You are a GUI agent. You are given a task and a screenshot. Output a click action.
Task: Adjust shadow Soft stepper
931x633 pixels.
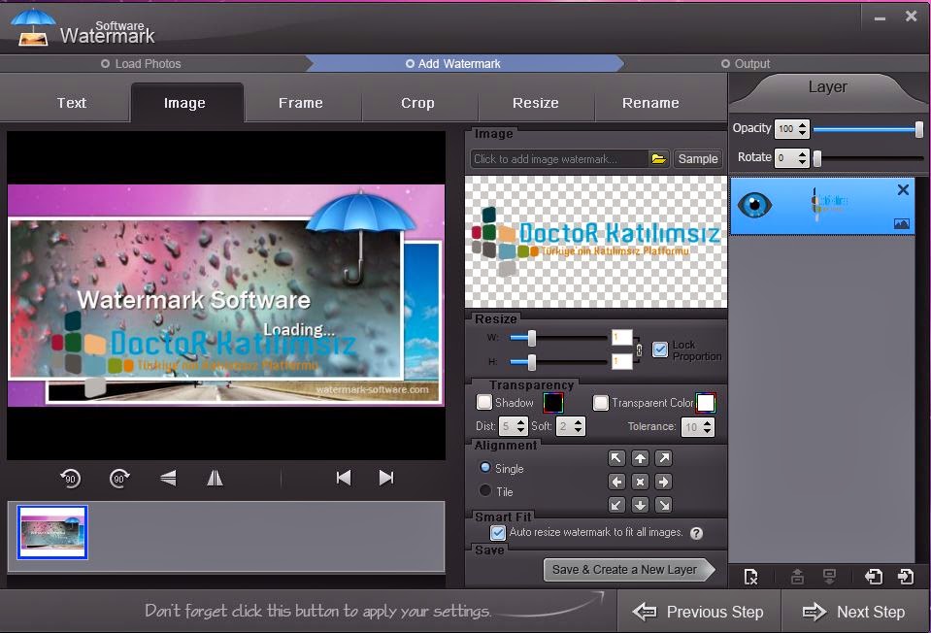[579, 426]
